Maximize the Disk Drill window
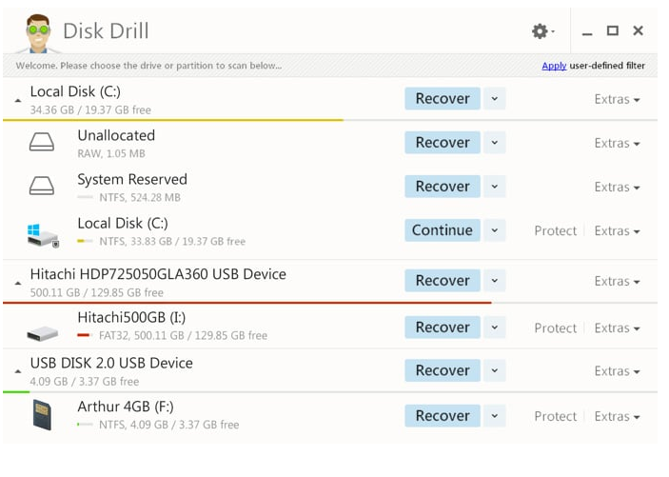 pyautogui.click(x=612, y=31)
